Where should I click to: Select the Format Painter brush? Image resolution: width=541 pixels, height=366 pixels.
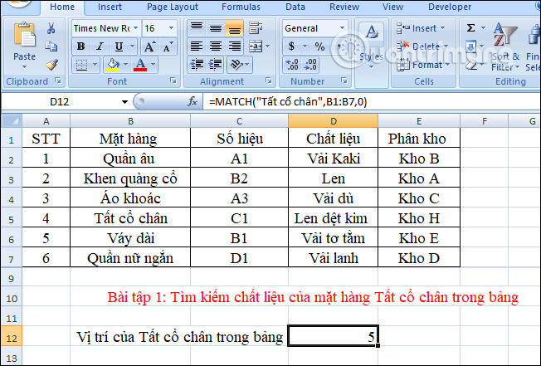pyautogui.click(x=51, y=65)
